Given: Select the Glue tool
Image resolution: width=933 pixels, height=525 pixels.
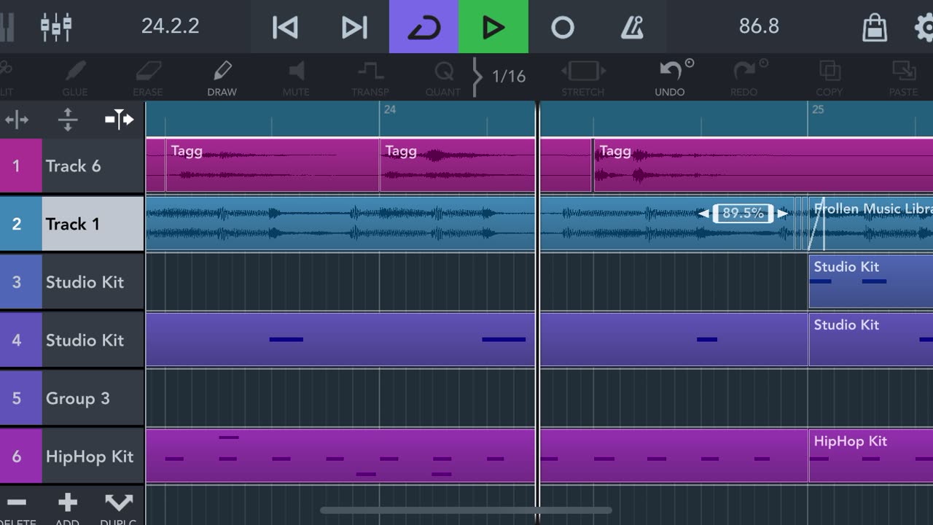Looking at the screenshot, I should click(x=75, y=78).
